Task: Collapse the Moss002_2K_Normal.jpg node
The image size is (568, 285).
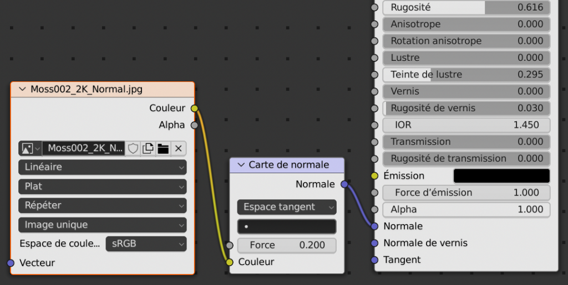Action: pyautogui.click(x=23, y=89)
